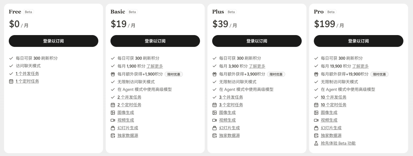The width and height of the screenshot is (413, 156).
Task: Click the calendar icon beside 1个定时任务 in Free plan
Action: pos(11,81)
